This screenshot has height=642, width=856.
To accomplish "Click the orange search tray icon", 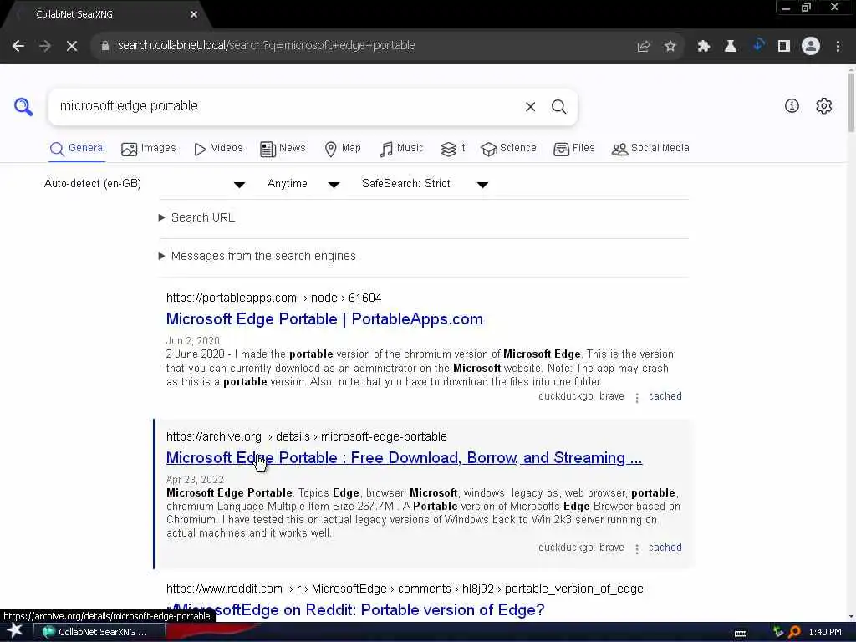I will [x=794, y=632].
